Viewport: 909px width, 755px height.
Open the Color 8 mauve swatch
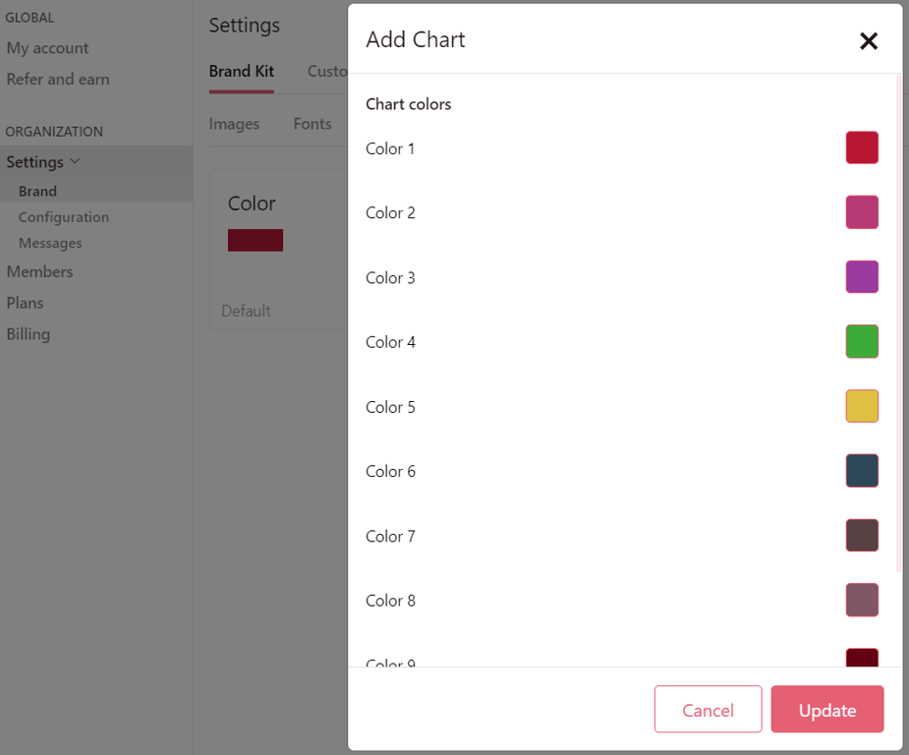[862, 600]
